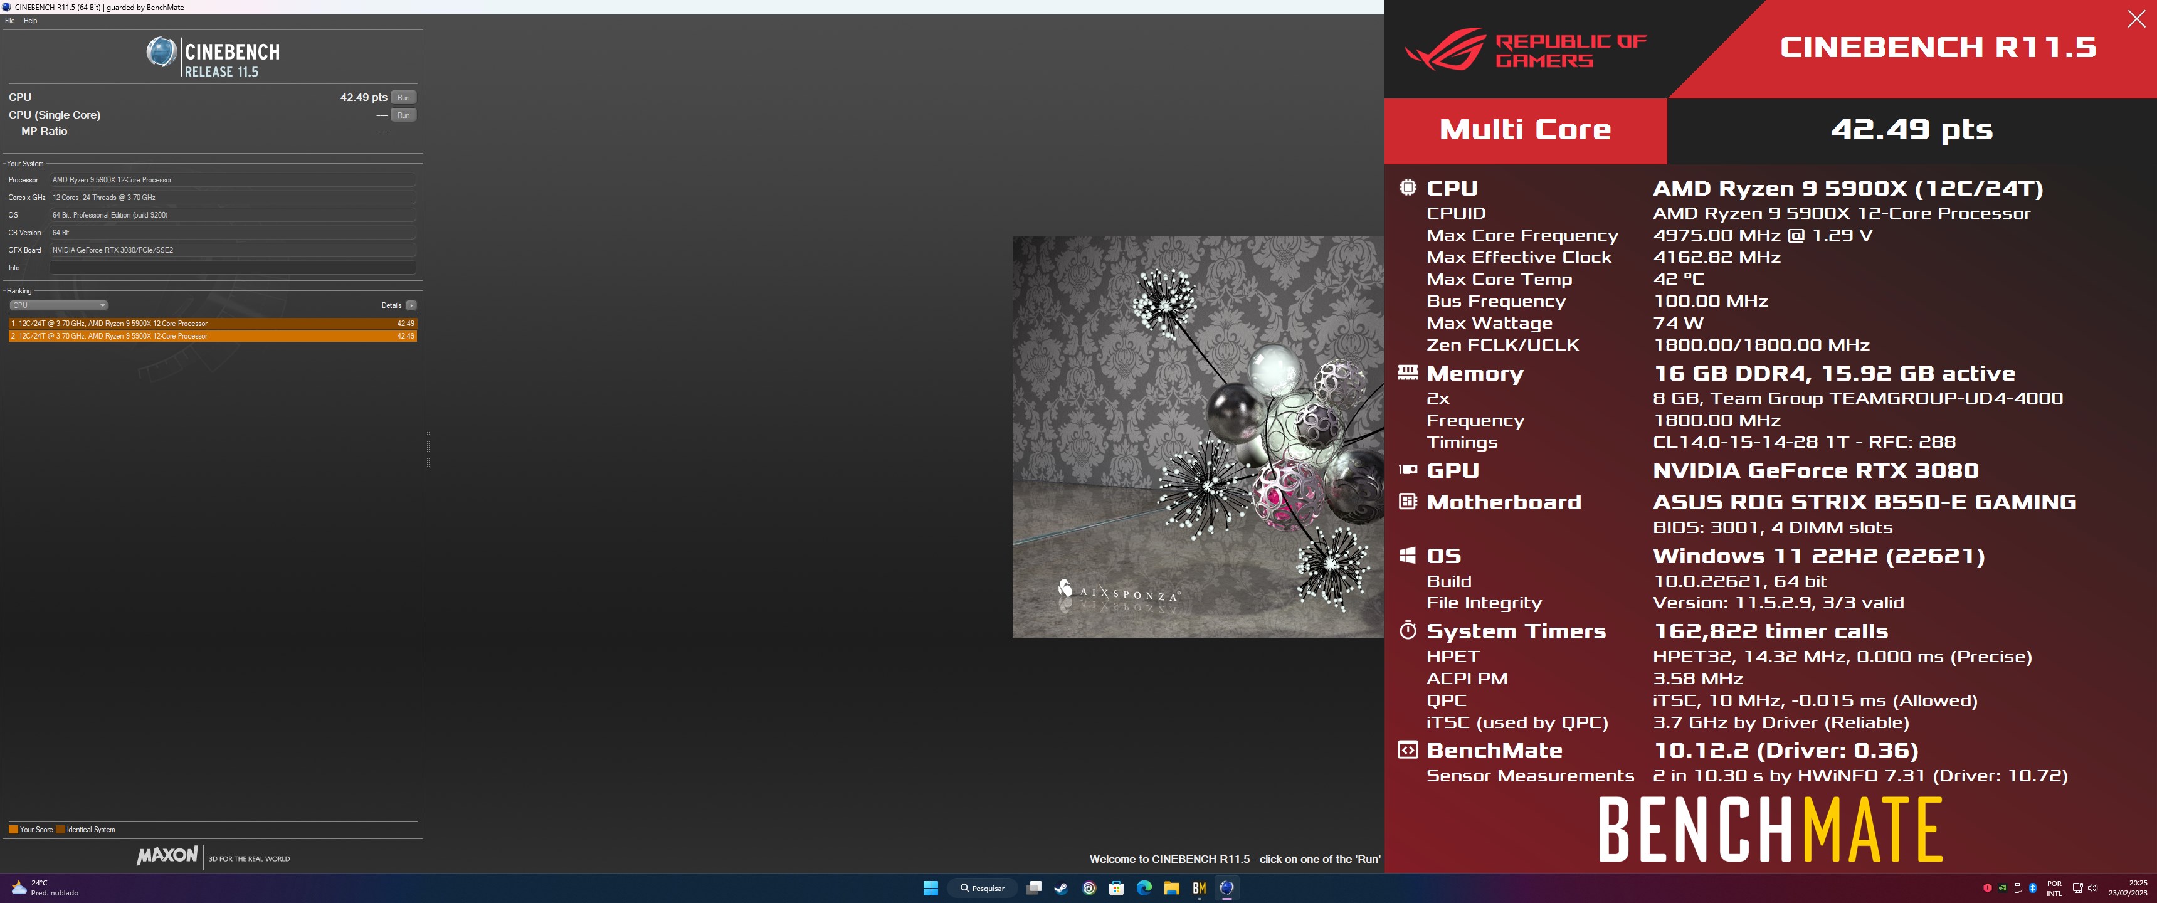The image size is (2157, 903).
Task: Click the rendered scene image
Action: click(x=1198, y=436)
